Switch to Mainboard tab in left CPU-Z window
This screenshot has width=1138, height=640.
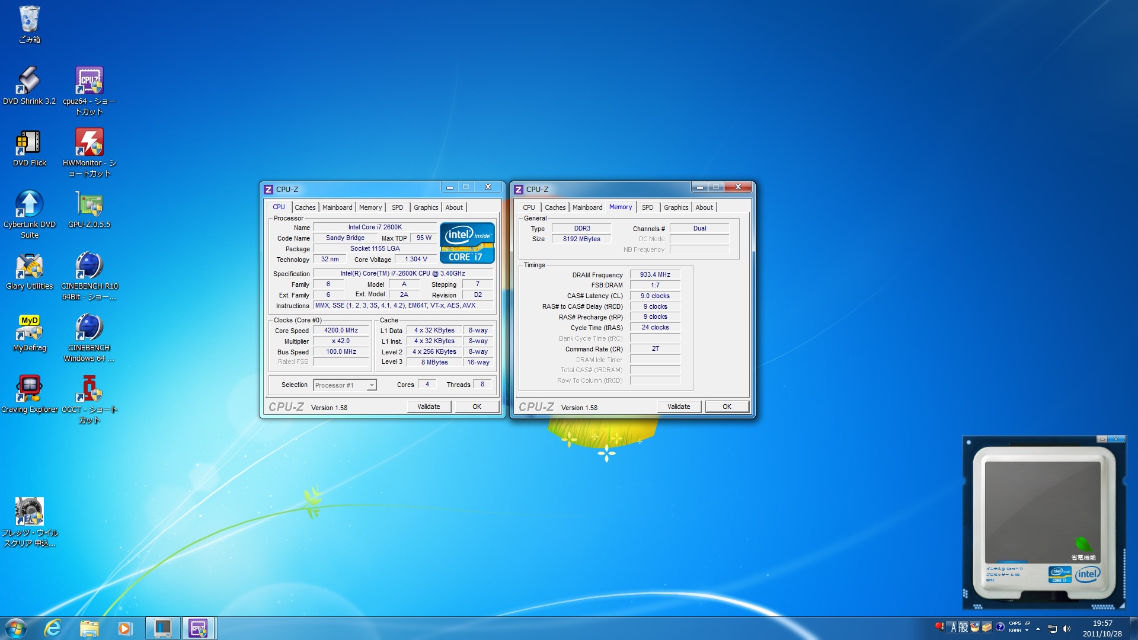[x=337, y=207]
